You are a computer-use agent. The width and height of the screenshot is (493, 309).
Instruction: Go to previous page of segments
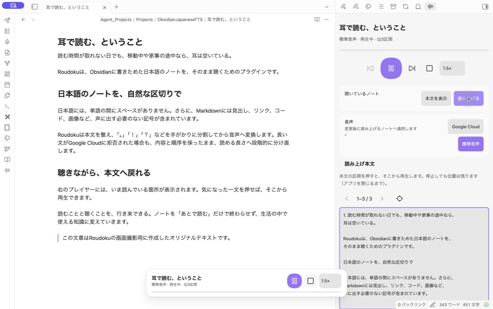click(347, 199)
